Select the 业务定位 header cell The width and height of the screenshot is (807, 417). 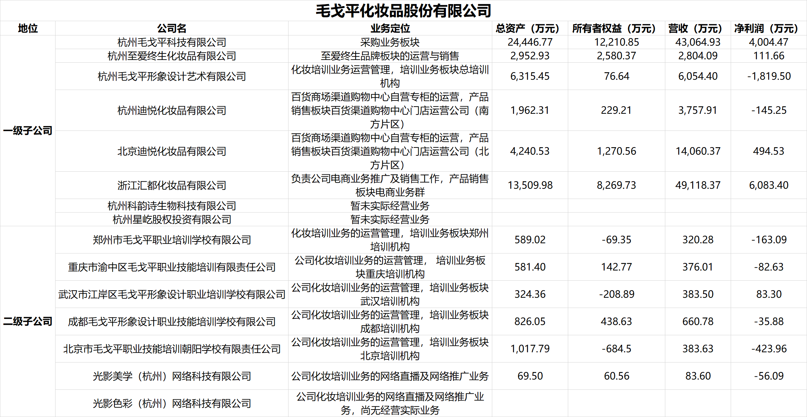tap(390, 28)
